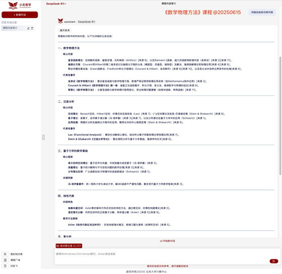Click the 版权所有2025© 北京大学计算中心 footer

point(146,271)
